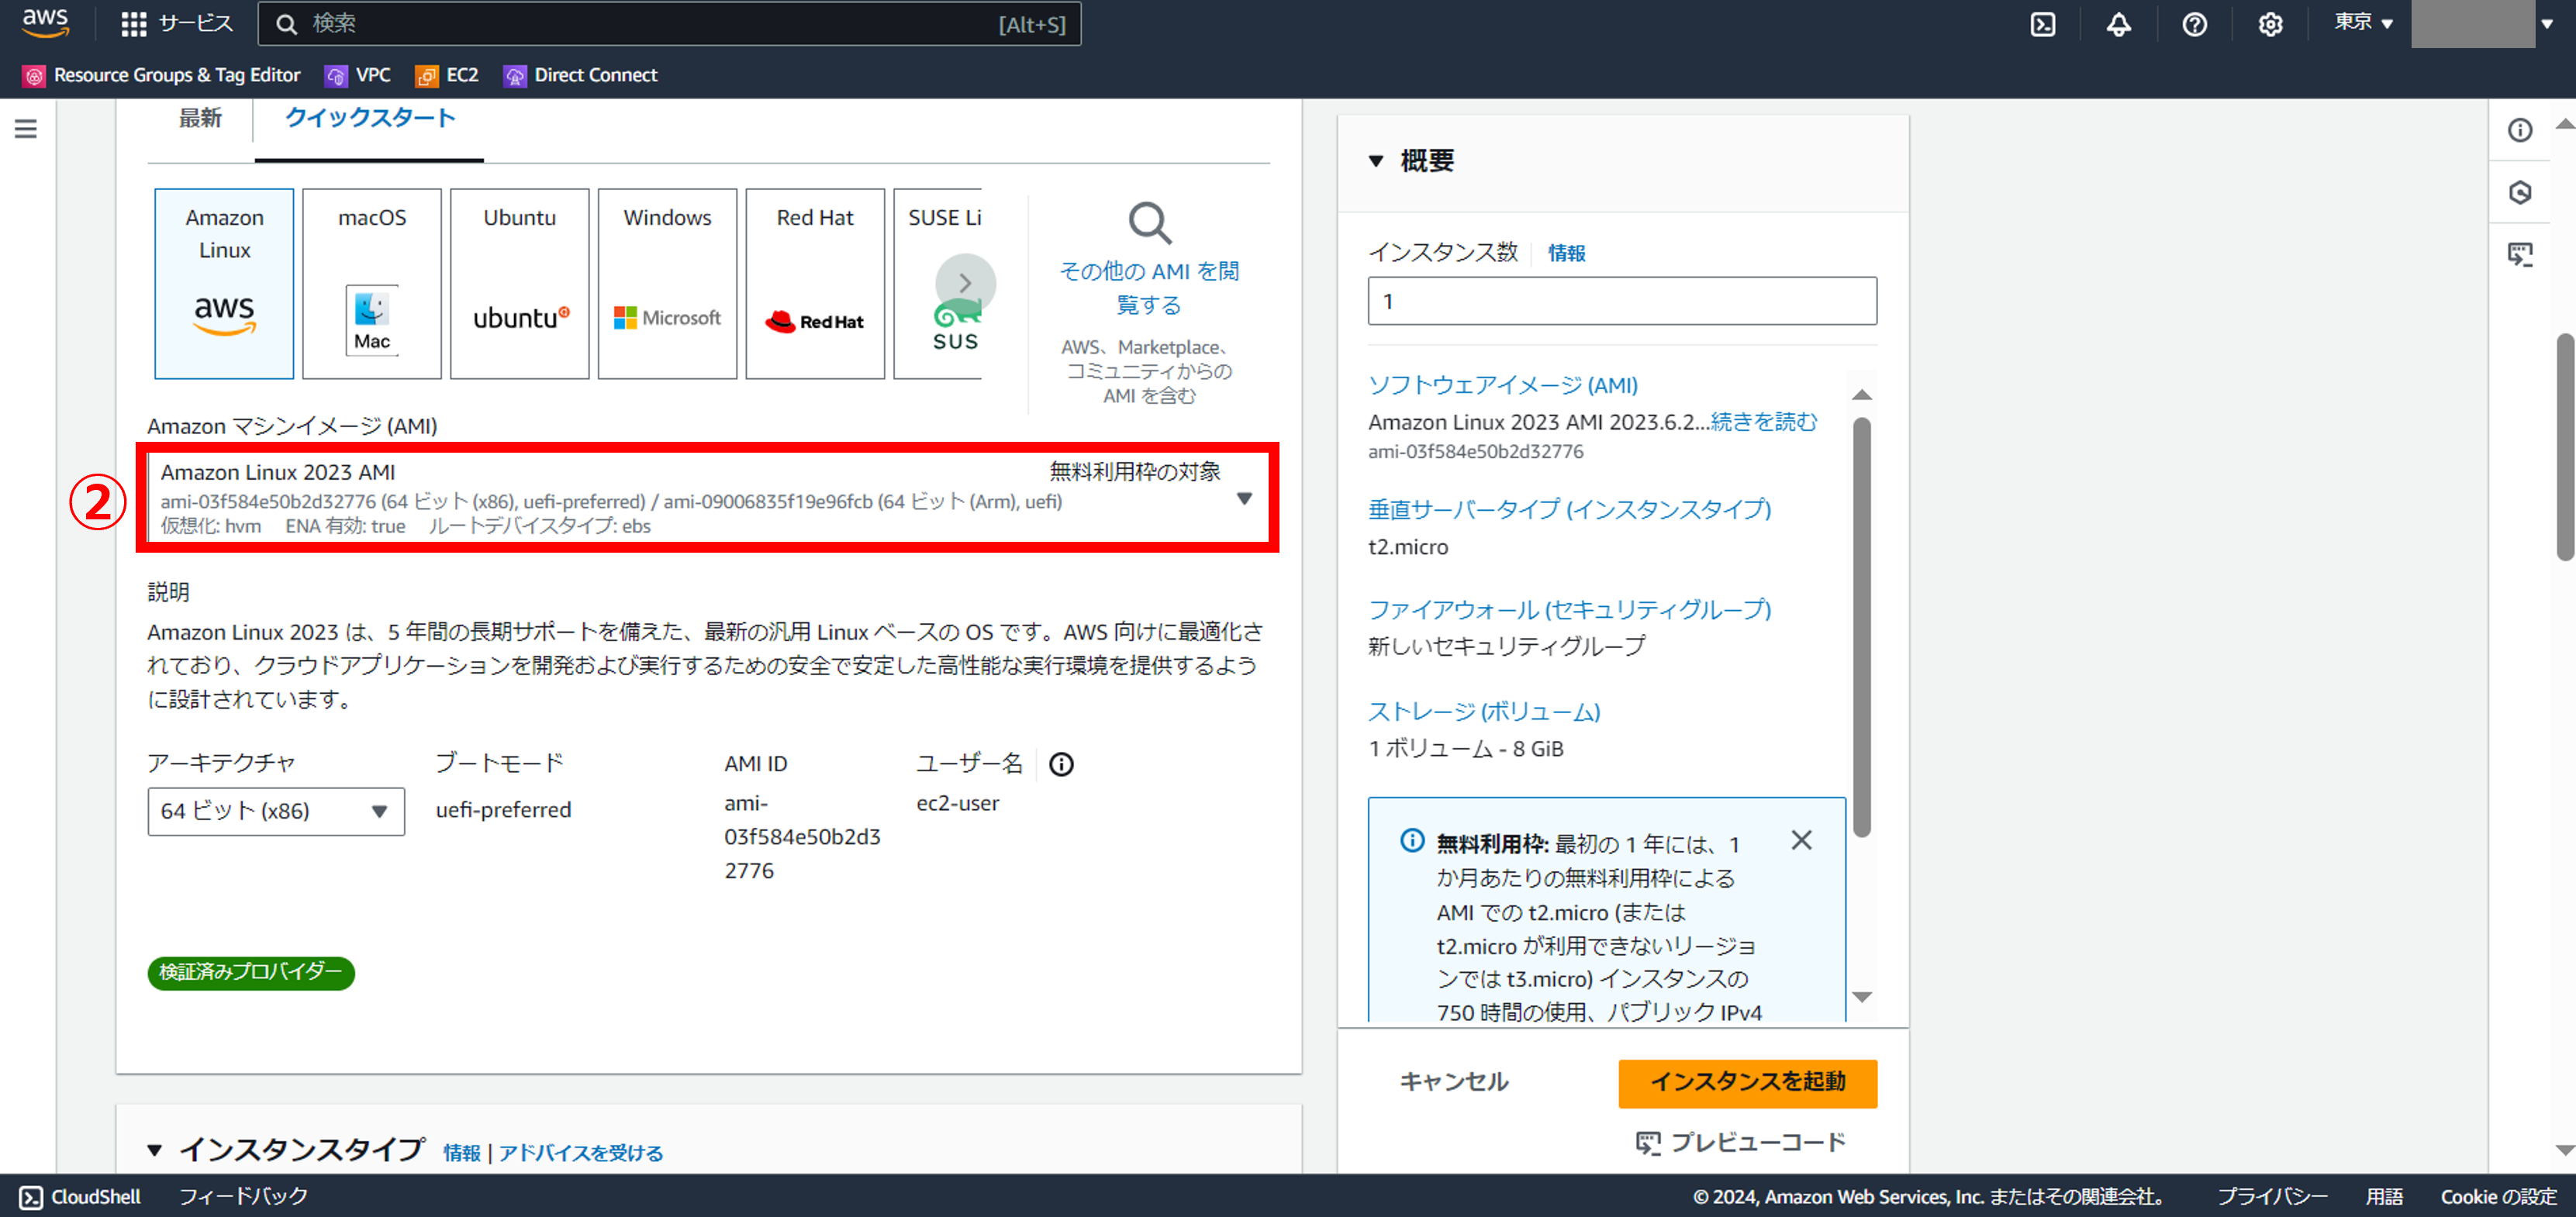The width and height of the screenshot is (2576, 1217).
Task: Click フィードバック in footer
Action: [x=243, y=1196]
